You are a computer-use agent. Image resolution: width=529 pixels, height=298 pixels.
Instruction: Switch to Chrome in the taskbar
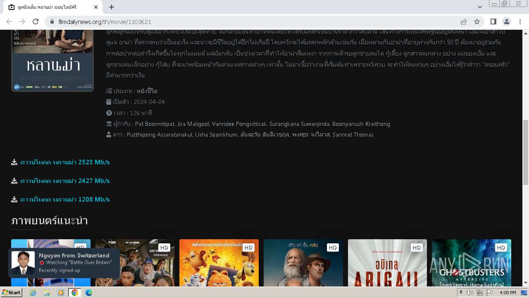click(74, 293)
